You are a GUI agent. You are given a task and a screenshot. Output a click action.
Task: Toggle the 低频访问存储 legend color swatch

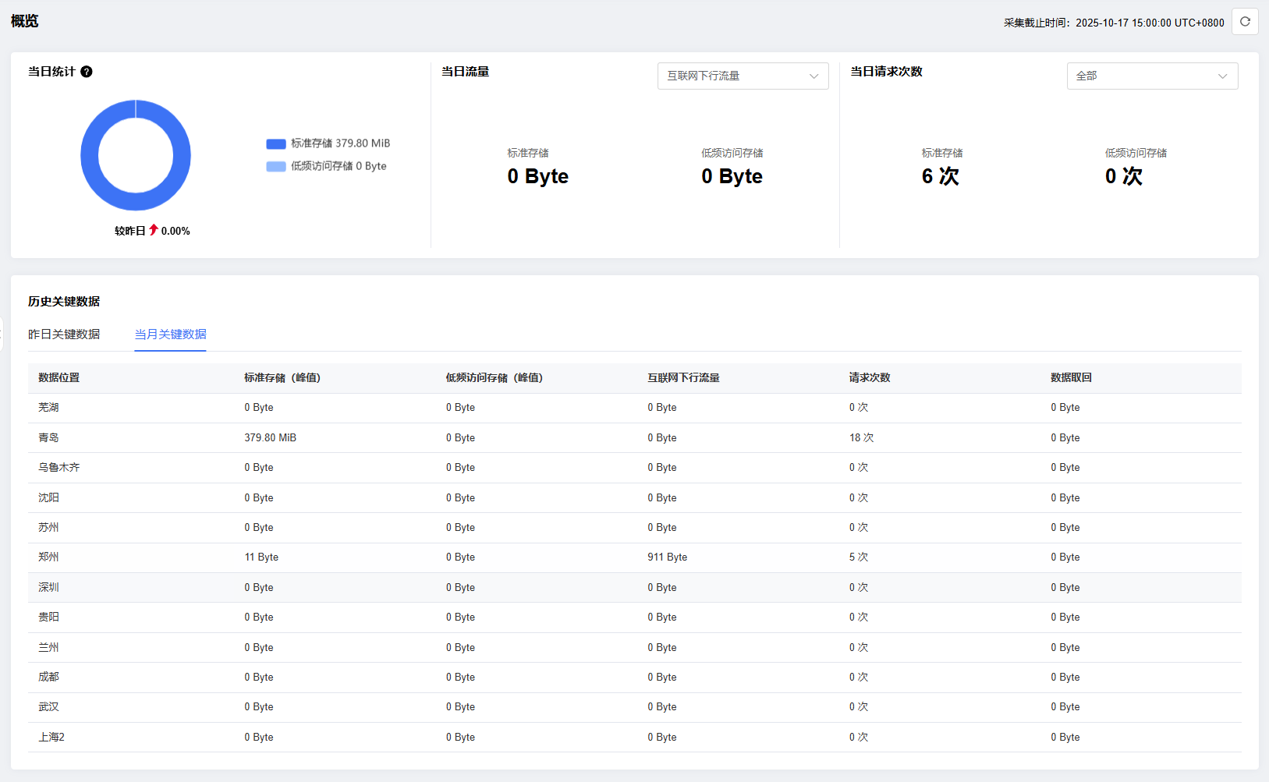pos(276,167)
